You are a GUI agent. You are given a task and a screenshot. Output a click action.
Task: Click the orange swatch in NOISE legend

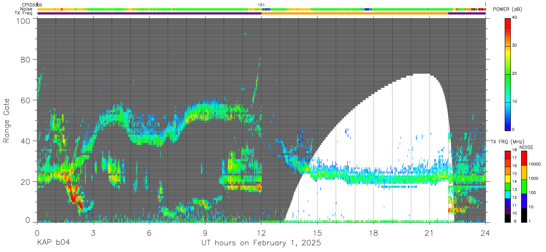click(x=524, y=172)
